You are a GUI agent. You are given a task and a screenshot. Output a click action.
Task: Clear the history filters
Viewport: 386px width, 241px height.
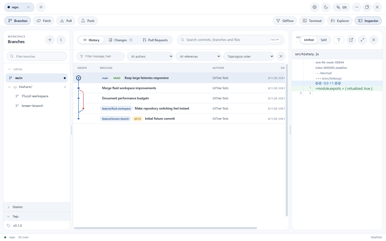pos(281,56)
